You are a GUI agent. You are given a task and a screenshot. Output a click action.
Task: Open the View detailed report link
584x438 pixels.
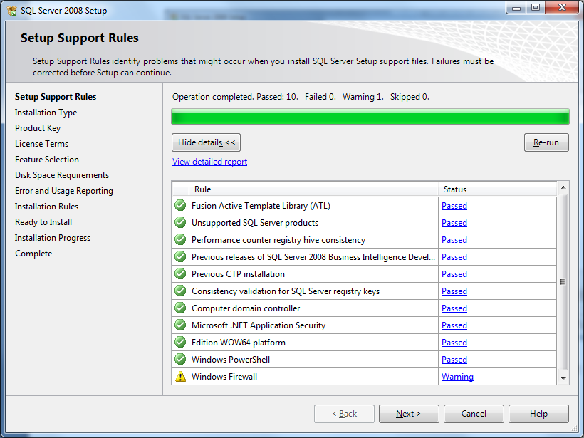pos(209,162)
